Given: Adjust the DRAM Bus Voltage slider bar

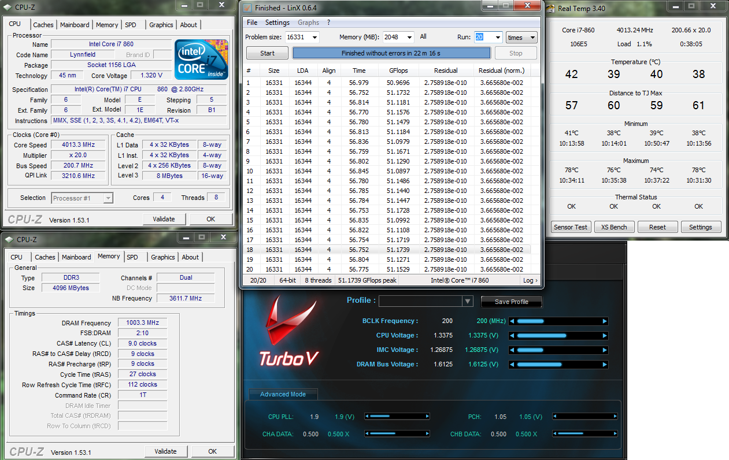Looking at the screenshot, I should [558, 365].
